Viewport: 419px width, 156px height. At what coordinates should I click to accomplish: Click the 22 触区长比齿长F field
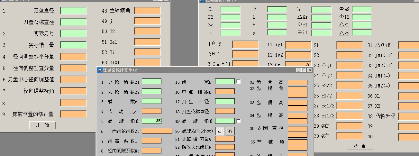click(x=225, y=147)
